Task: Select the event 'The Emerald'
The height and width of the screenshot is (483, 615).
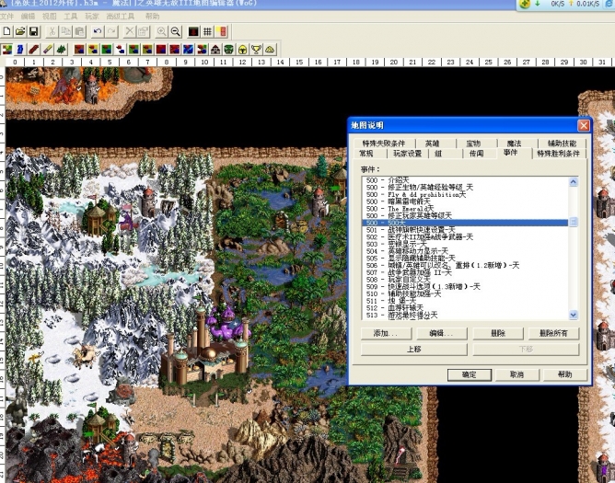Action: click(465, 209)
